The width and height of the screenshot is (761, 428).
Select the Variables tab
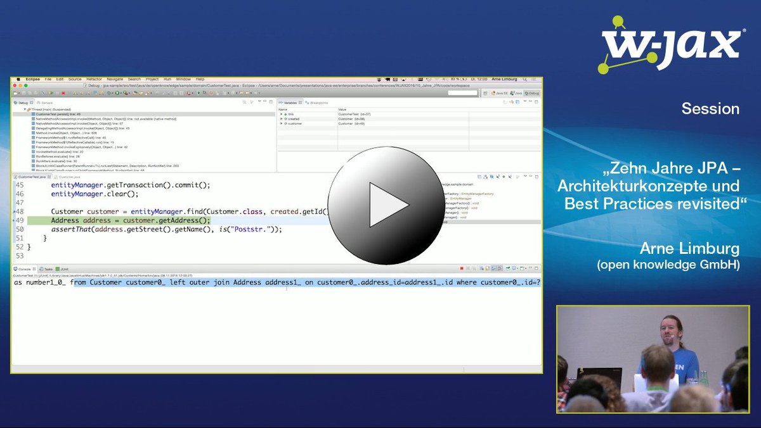pos(290,103)
